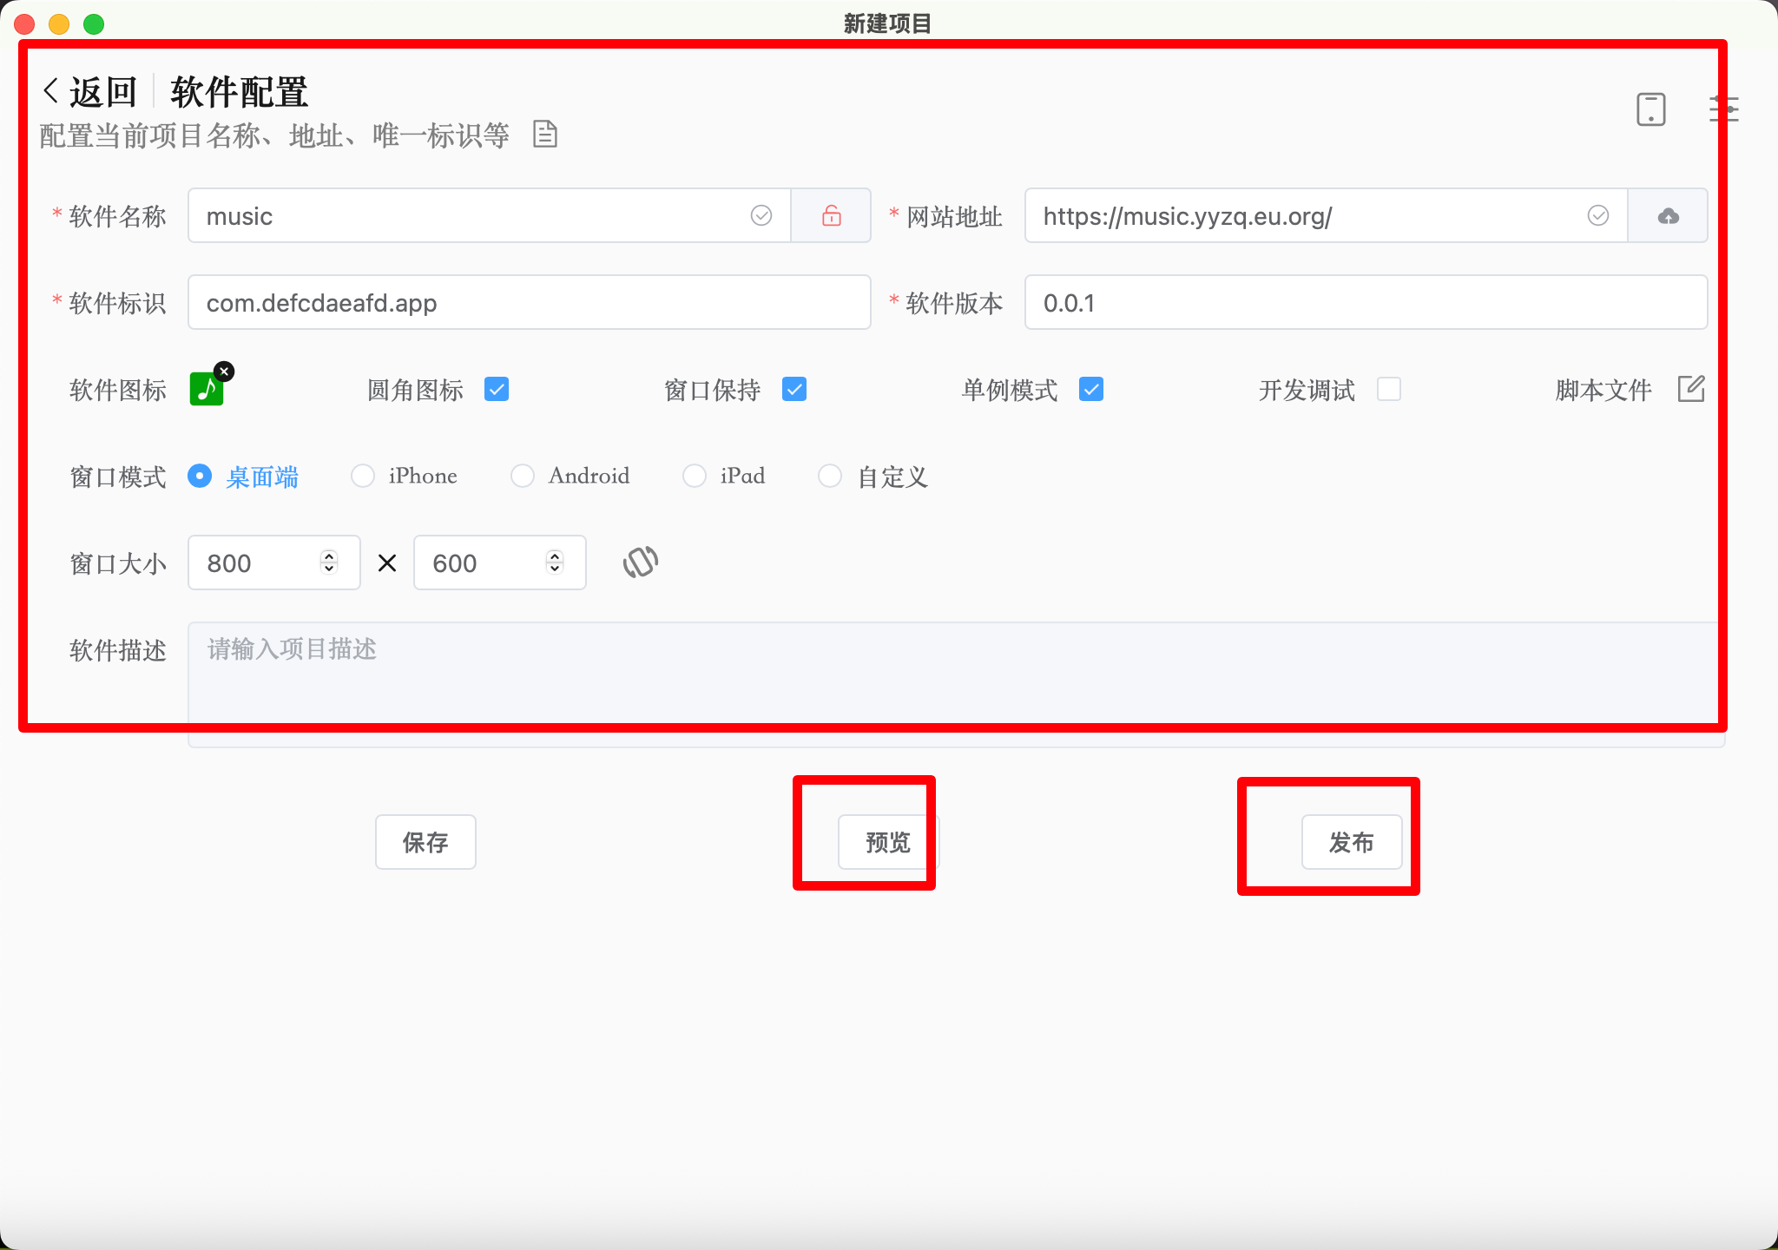Click the green music note app icon

(x=206, y=390)
